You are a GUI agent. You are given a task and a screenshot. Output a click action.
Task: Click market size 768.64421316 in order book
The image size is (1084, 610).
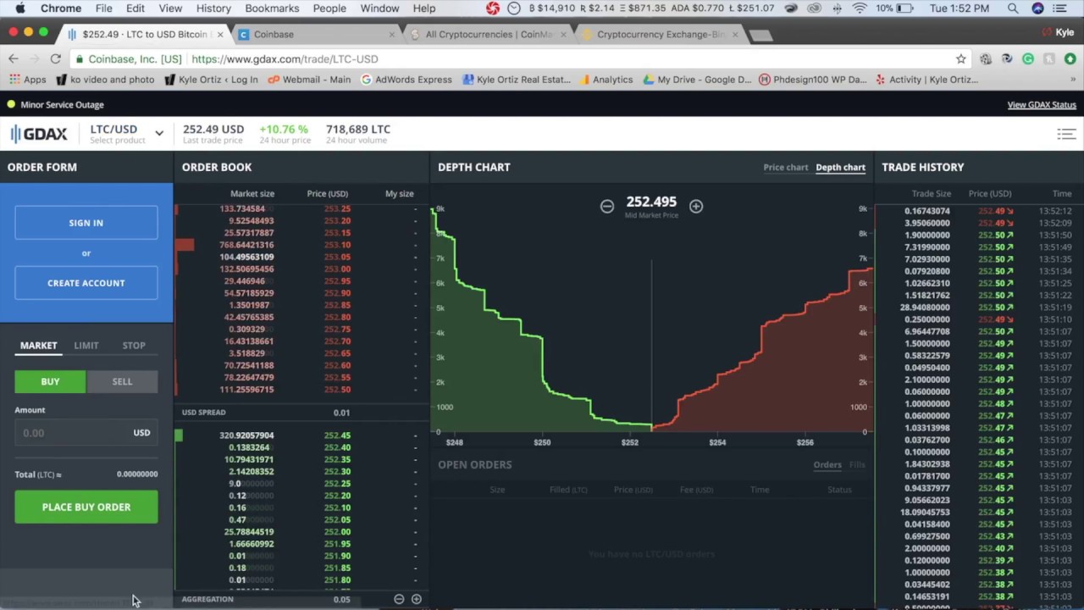pyautogui.click(x=246, y=245)
